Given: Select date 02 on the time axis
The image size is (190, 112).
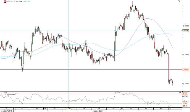Looking at the screenshot, I should (x=22, y=109).
